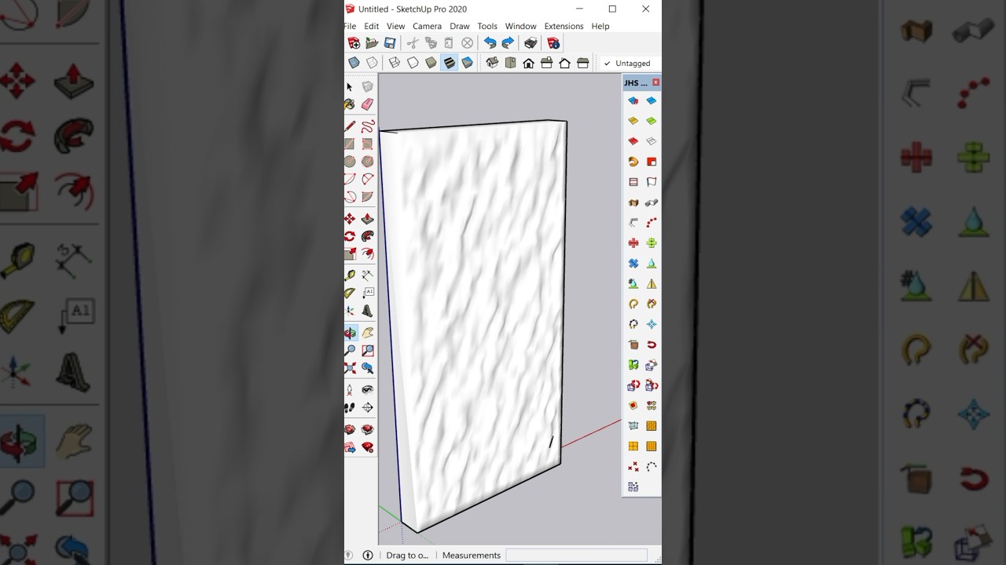This screenshot has width=1006, height=565.
Task: Click the Cut scissors icon
Action: pyautogui.click(x=413, y=43)
